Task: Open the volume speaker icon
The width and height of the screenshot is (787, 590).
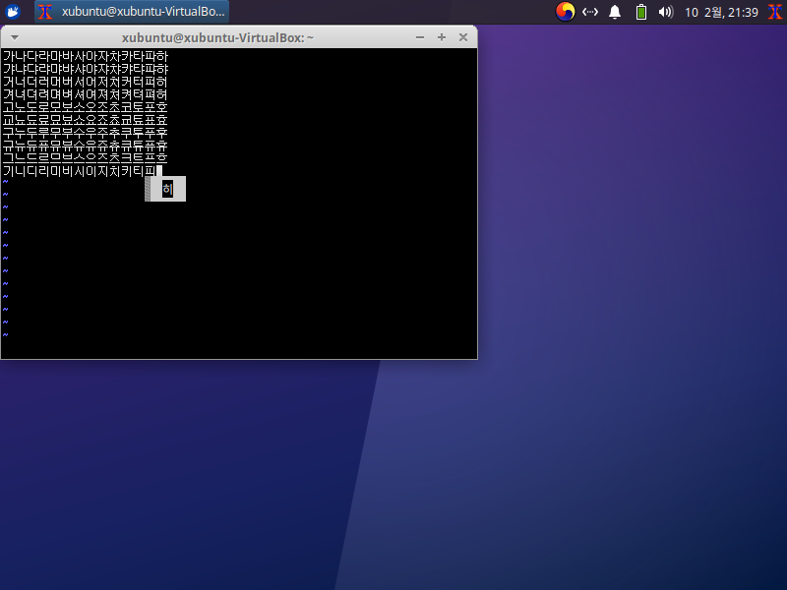Action: (666, 12)
